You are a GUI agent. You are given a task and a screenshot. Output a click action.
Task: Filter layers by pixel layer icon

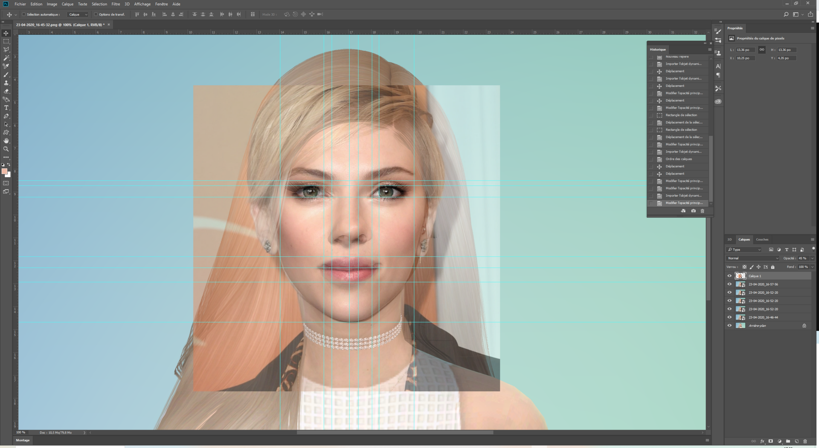coord(771,250)
